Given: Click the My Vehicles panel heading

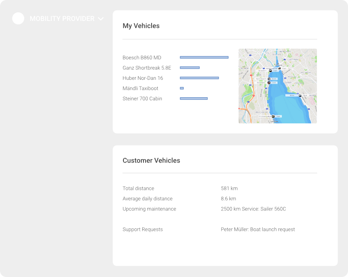Looking at the screenshot, I should pyautogui.click(x=141, y=26).
